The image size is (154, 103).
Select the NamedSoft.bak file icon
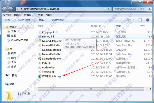point(40,50)
